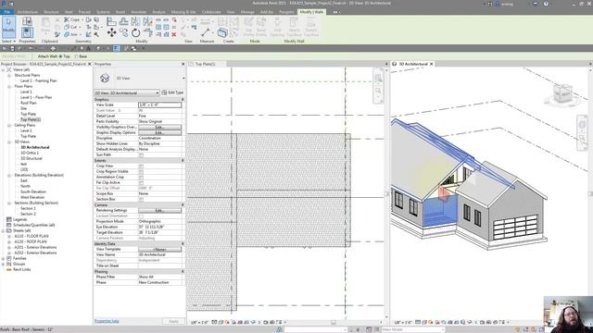593x333 pixels.
Task: Click Thin Lines icon in quick access toolbar
Action: (x=117, y=48)
